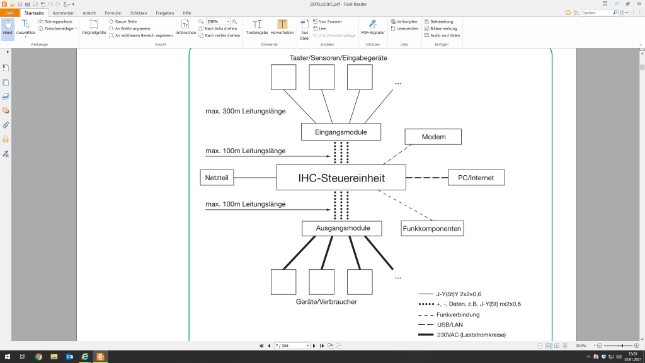645x363 pixels.
Task: Select the Hervorheben highlight tool
Action: [282, 27]
